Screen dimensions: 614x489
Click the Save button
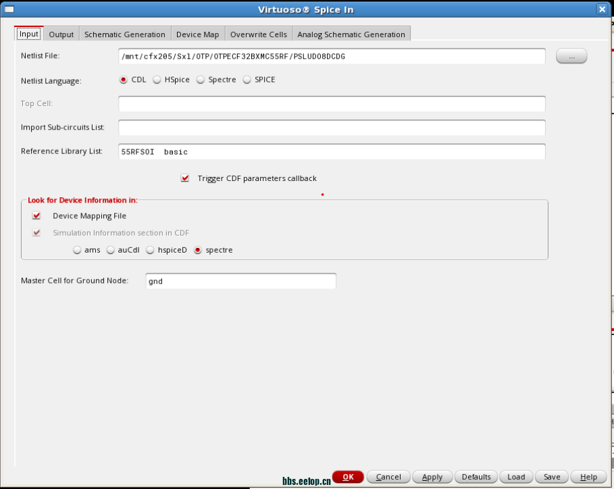click(552, 477)
